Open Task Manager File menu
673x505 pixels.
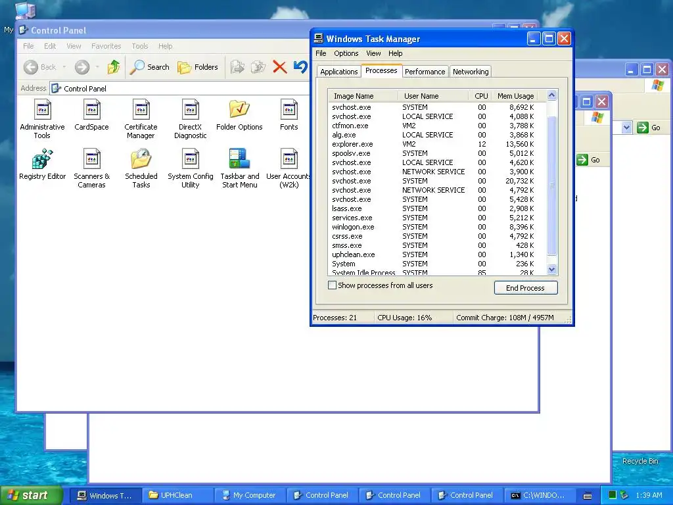[321, 53]
